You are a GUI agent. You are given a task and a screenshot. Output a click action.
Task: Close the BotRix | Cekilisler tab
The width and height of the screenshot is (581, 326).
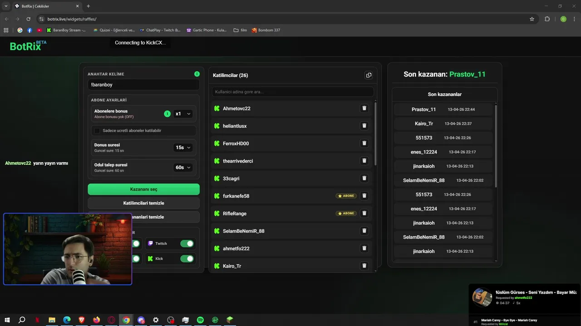77,6
